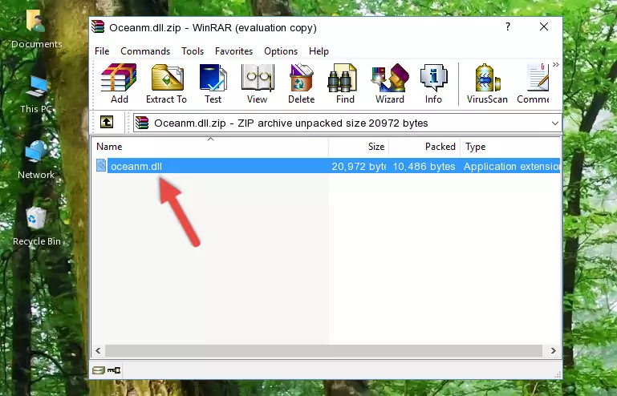Open the View file tool
Viewport: 617px width, 396px height.
[258, 83]
